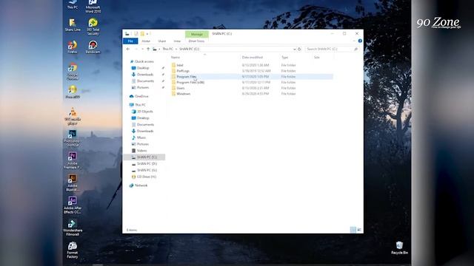Click the search magnifier icon
The height and width of the screenshot is (266, 474).
click(x=355, y=49)
